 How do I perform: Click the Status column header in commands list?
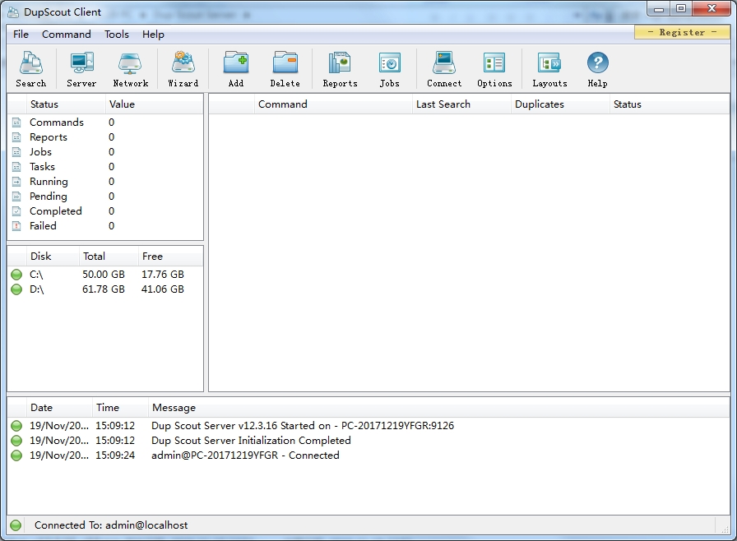[670, 104]
